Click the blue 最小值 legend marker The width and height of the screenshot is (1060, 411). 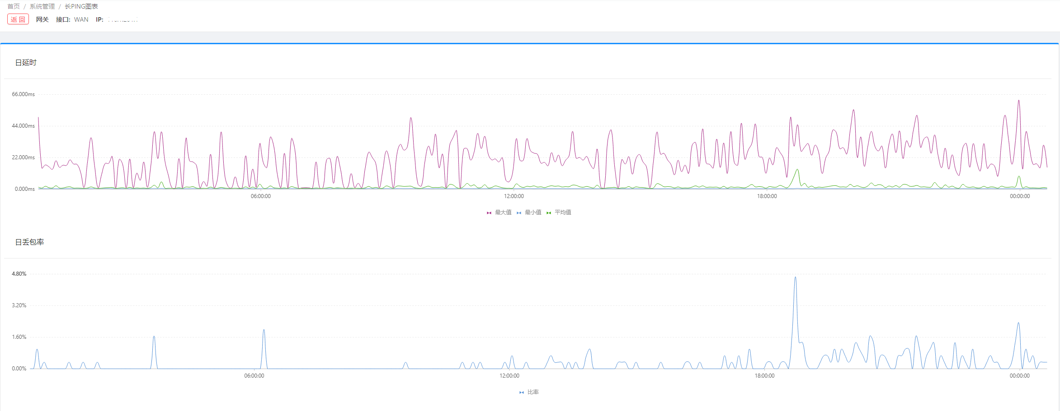(518, 212)
